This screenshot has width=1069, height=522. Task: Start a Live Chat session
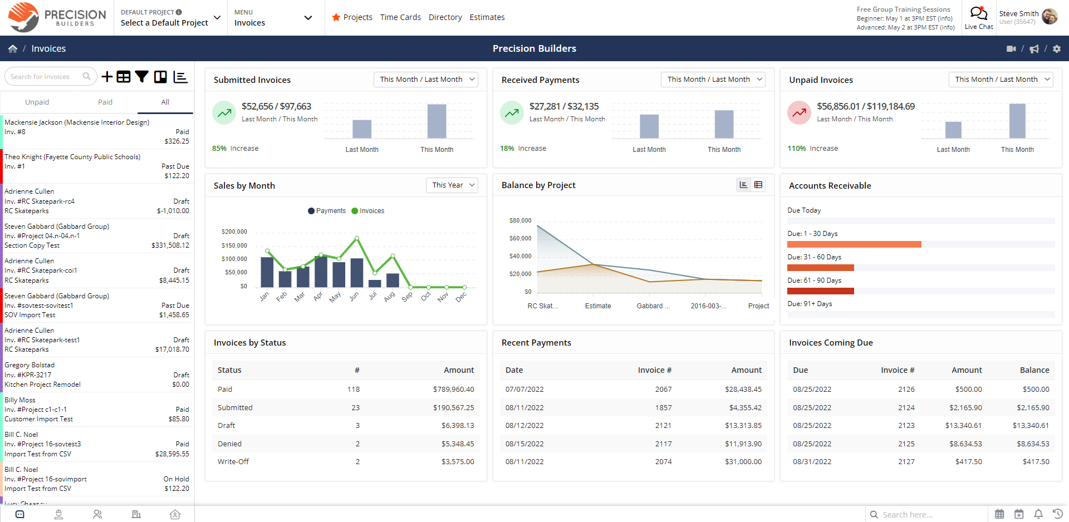click(x=979, y=17)
